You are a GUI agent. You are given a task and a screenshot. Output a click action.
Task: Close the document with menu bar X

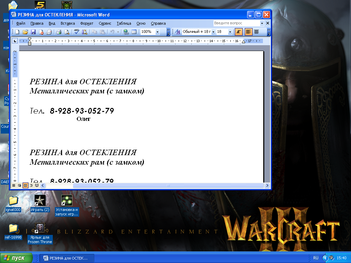pos(267,23)
